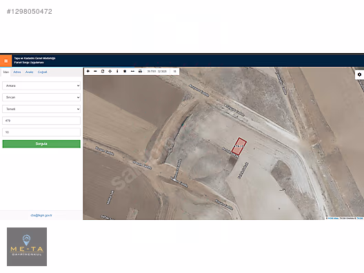Switch to the İdari tab
This screenshot has width=364, height=273.
point(6,72)
